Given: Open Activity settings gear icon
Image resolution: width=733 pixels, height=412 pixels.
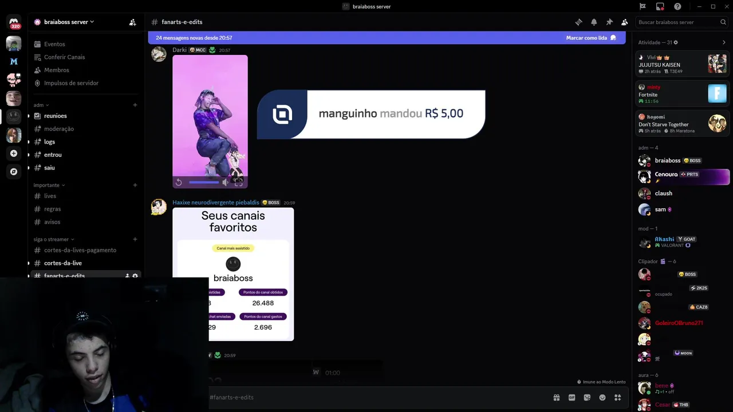Looking at the screenshot, I should (x=676, y=42).
